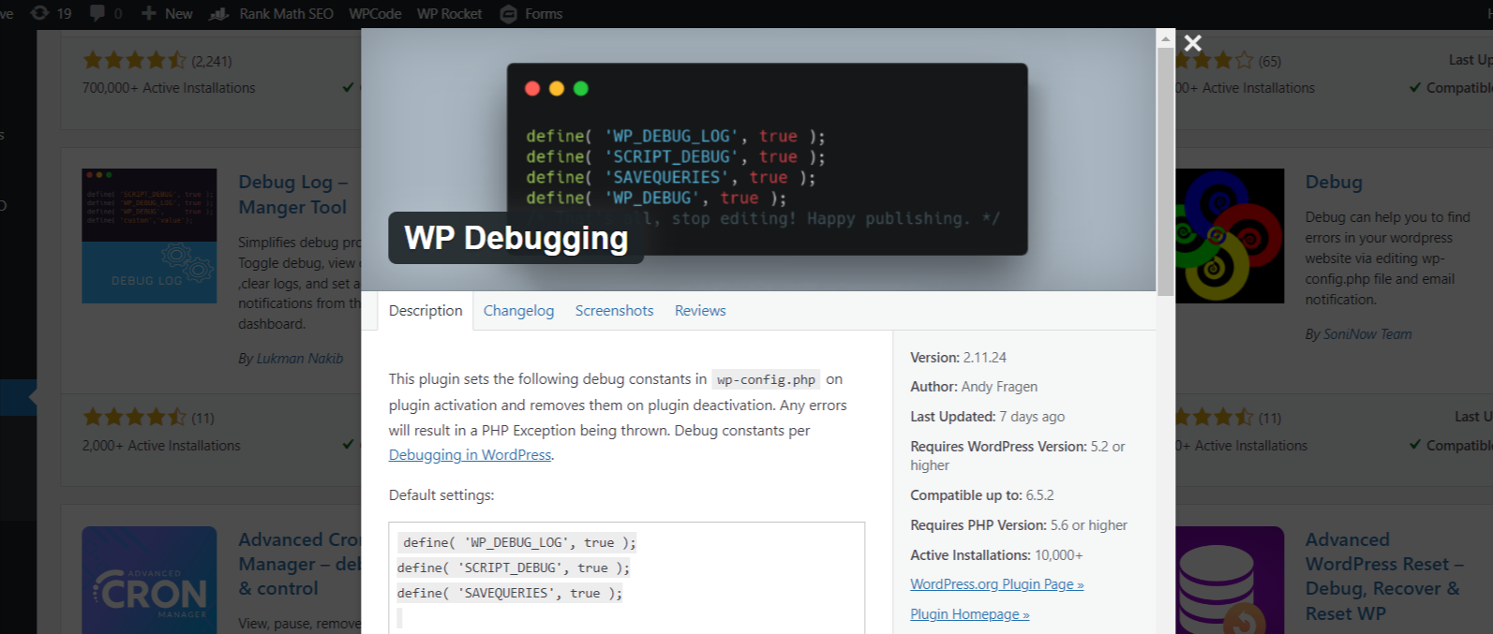1493x634 pixels.
Task: Click the green dot in banner code window
Action: coord(581,88)
